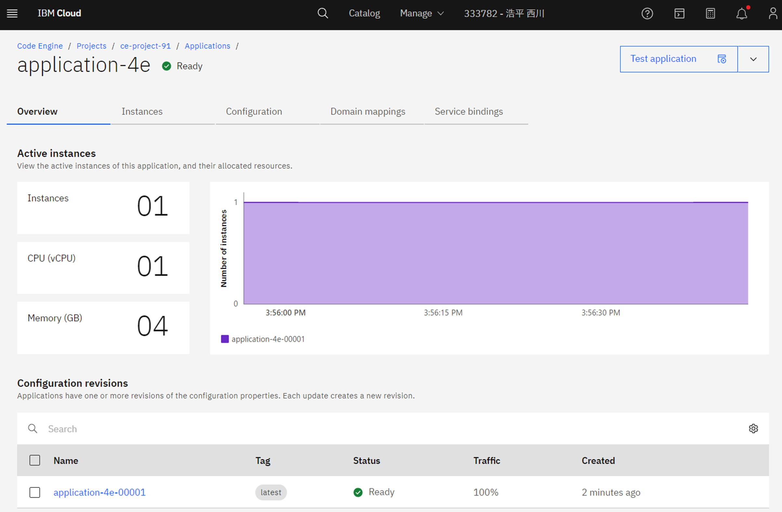
Task: Focus the revisions Search field
Action: tap(197, 429)
